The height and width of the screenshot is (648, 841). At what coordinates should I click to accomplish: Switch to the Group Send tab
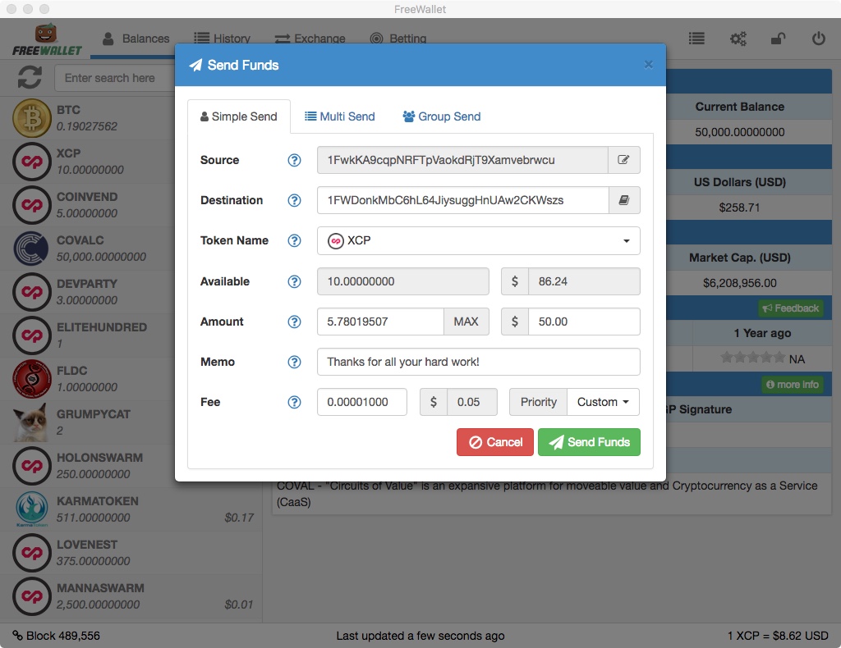click(441, 116)
